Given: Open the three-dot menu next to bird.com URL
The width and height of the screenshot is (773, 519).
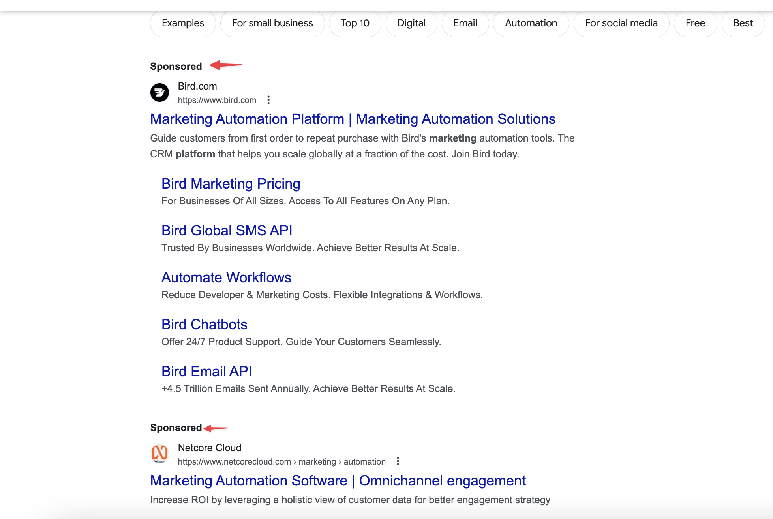Looking at the screenshot, I should point(268,100).
